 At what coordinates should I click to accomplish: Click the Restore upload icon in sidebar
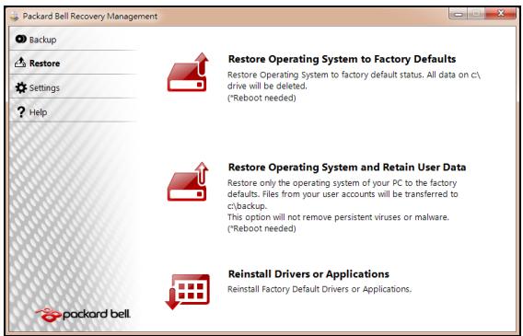20,63
